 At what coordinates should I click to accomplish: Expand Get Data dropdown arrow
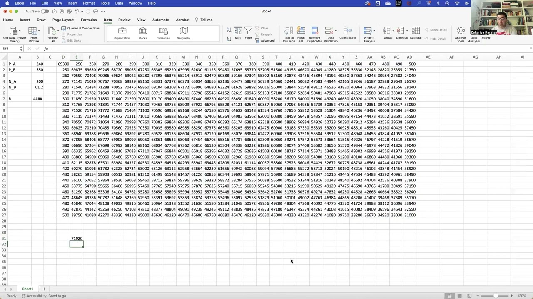pos(19,31)
